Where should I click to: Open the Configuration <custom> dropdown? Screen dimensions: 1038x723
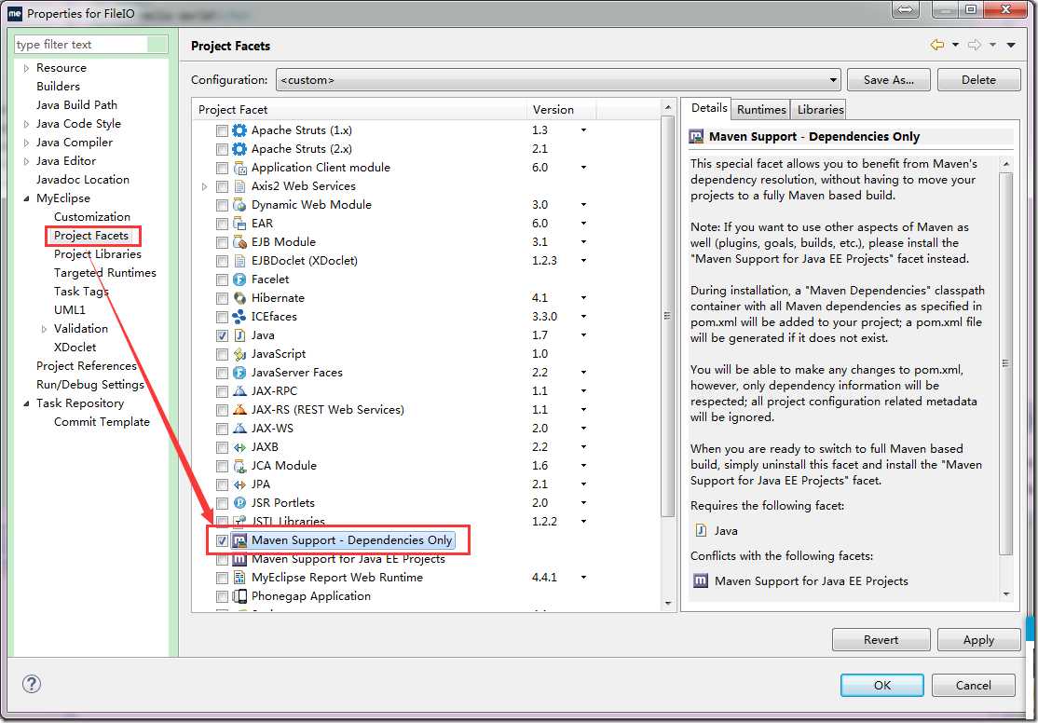coord(558,80)
